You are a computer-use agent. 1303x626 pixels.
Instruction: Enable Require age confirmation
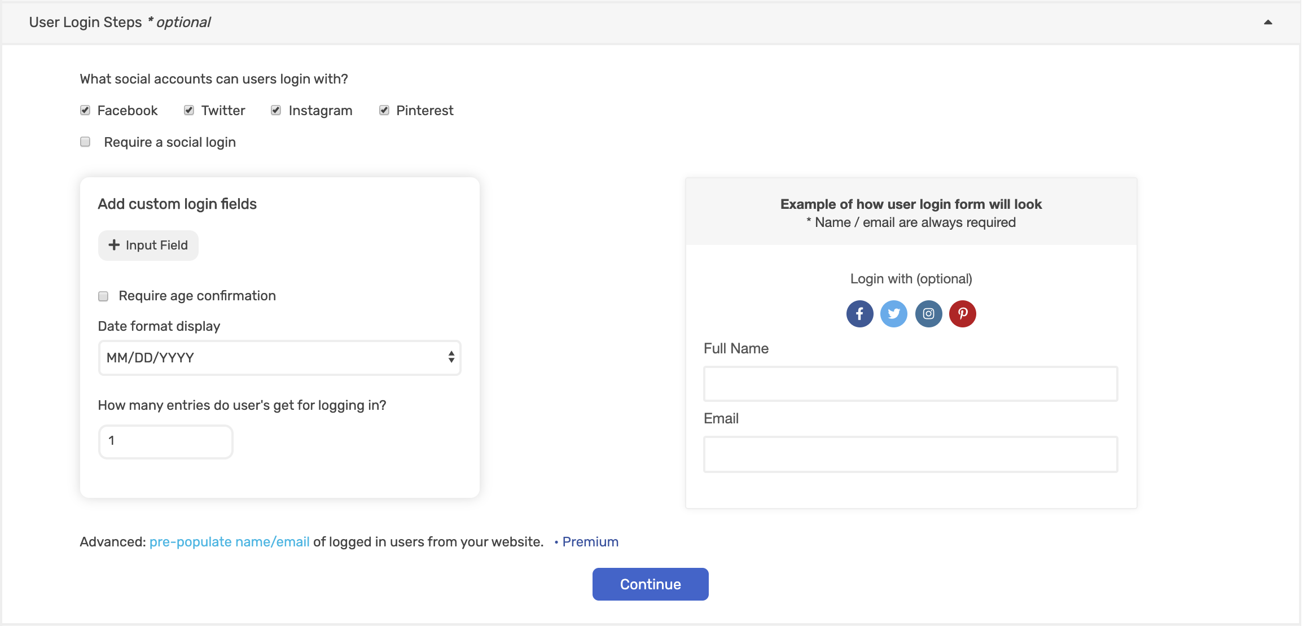coord(103,295)
